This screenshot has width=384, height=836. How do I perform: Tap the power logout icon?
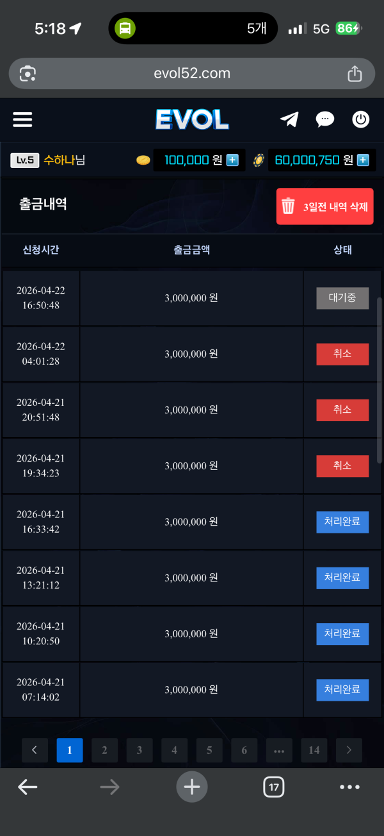(x=361, y=119)
